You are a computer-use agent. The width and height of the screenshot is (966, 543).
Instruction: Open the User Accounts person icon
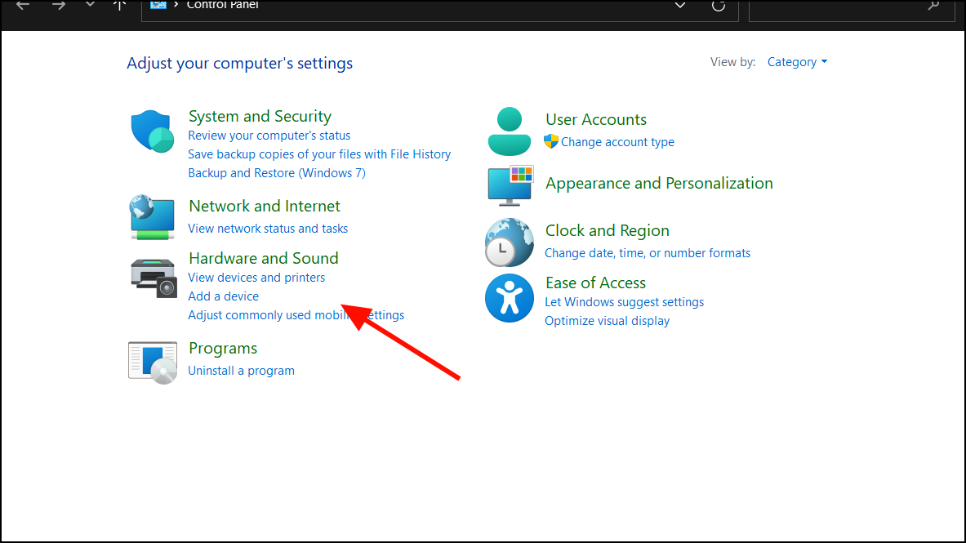point(509,131)
